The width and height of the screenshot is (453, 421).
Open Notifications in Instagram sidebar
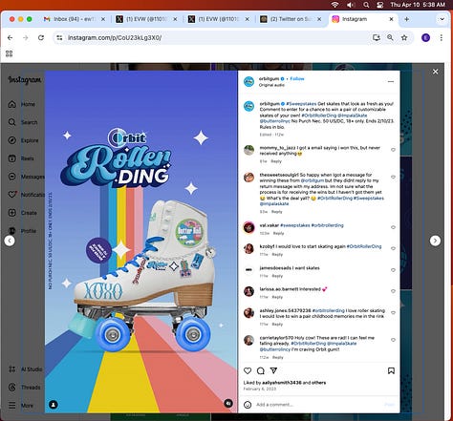[x=26, y=195]
